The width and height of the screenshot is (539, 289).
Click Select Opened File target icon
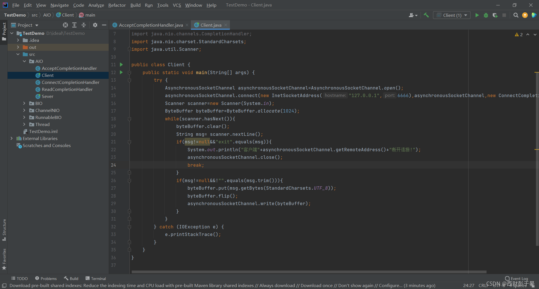click(x=65, y=25)
